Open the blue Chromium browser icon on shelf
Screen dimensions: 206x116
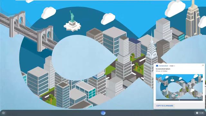coord(103,113)
